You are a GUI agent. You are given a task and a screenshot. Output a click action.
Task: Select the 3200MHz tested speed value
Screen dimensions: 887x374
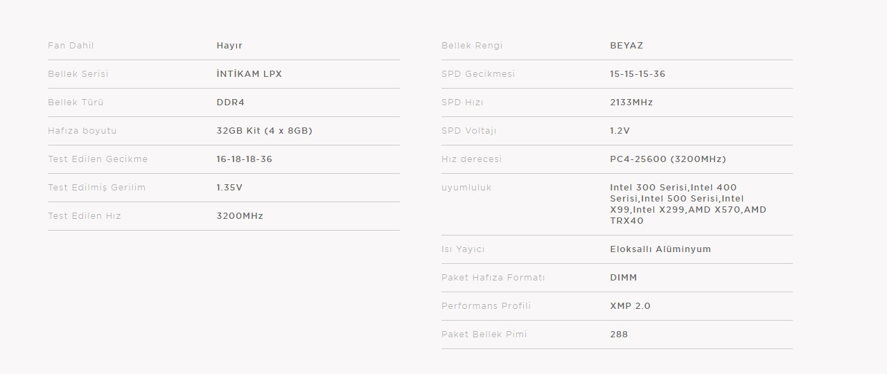240,216
